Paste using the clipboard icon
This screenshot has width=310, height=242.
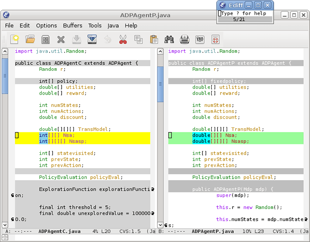[x=154, y=39]
